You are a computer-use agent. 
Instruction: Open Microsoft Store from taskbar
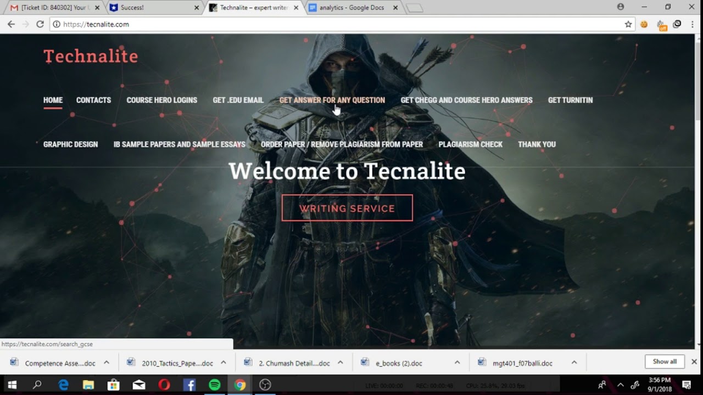tap(114, 385)
